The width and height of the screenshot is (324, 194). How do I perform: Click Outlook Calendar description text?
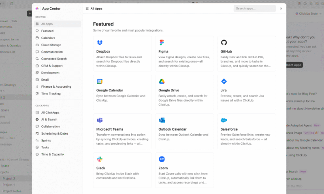click(x=183, y=137)
